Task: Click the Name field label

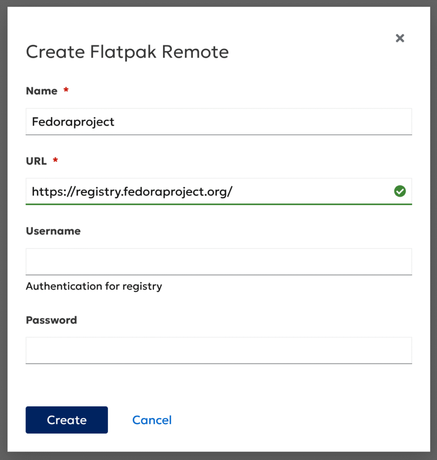Action: pos(42,91)
